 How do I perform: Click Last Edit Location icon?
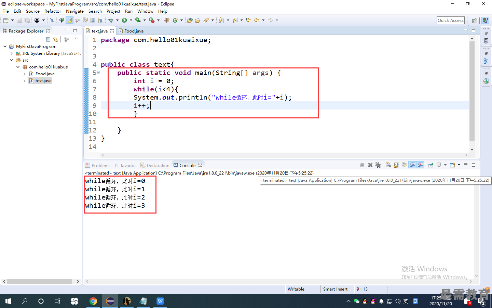[248, 20]
